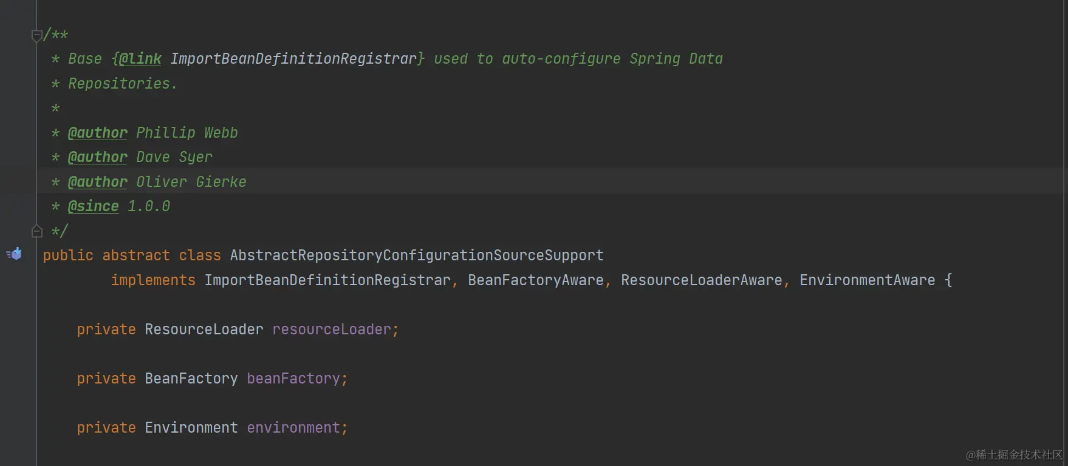Click ImportBeanDefinitionRegistrar in the Javadoc link
1068x466 pixels.
(x=293, y=59)
